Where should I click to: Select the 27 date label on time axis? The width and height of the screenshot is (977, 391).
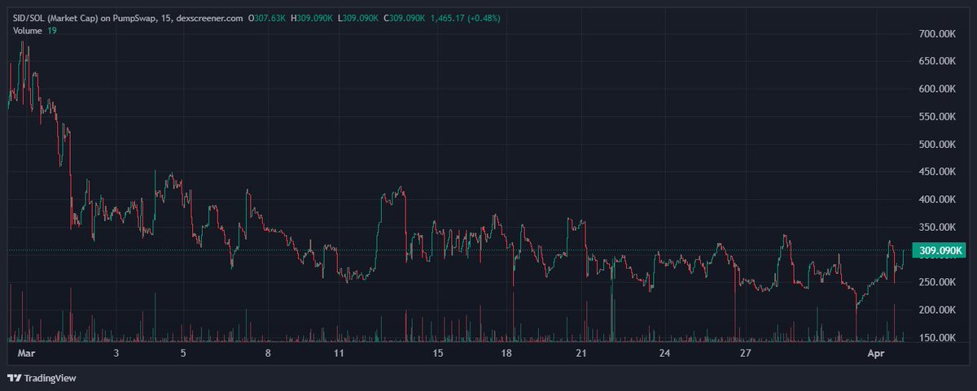[744, 353]
